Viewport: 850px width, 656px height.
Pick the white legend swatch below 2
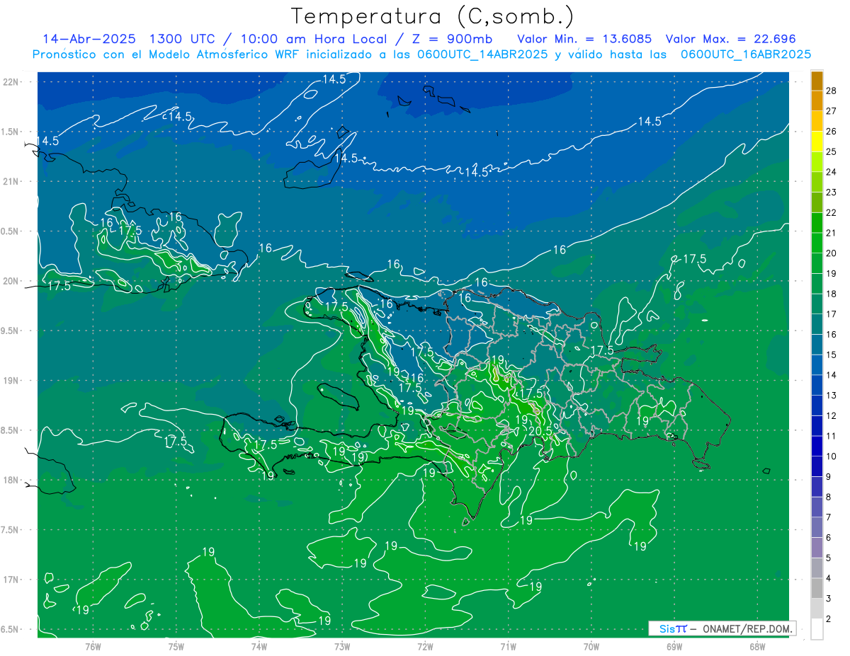point(817,629)
